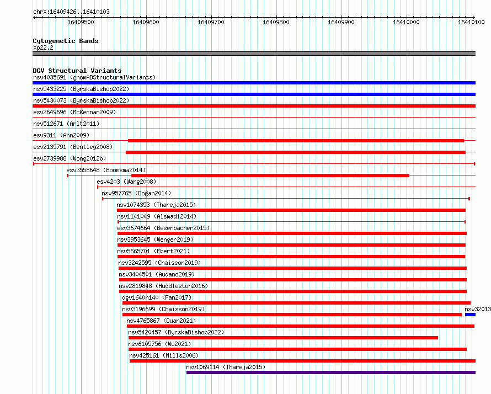Screen dimensions: 491x394
Task: Click ruler position 16410000
Action: [407, 22]
